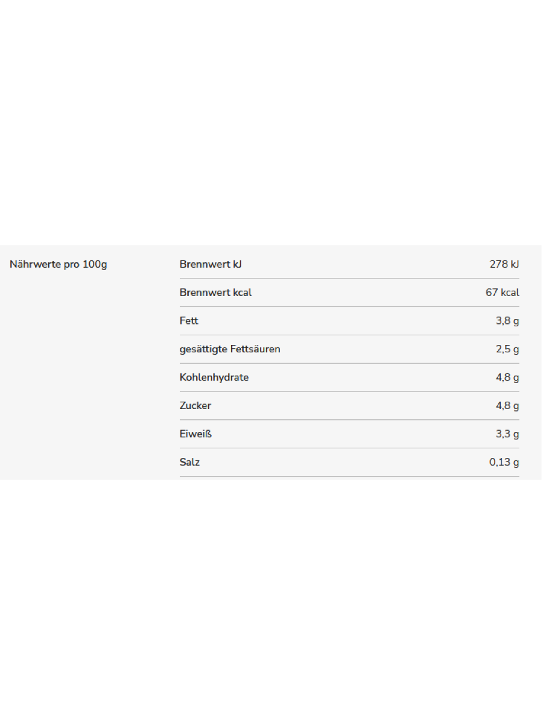Select the Zucker 4,8 g value
Viewport: 543px width, 725px height.
(507, 406)
